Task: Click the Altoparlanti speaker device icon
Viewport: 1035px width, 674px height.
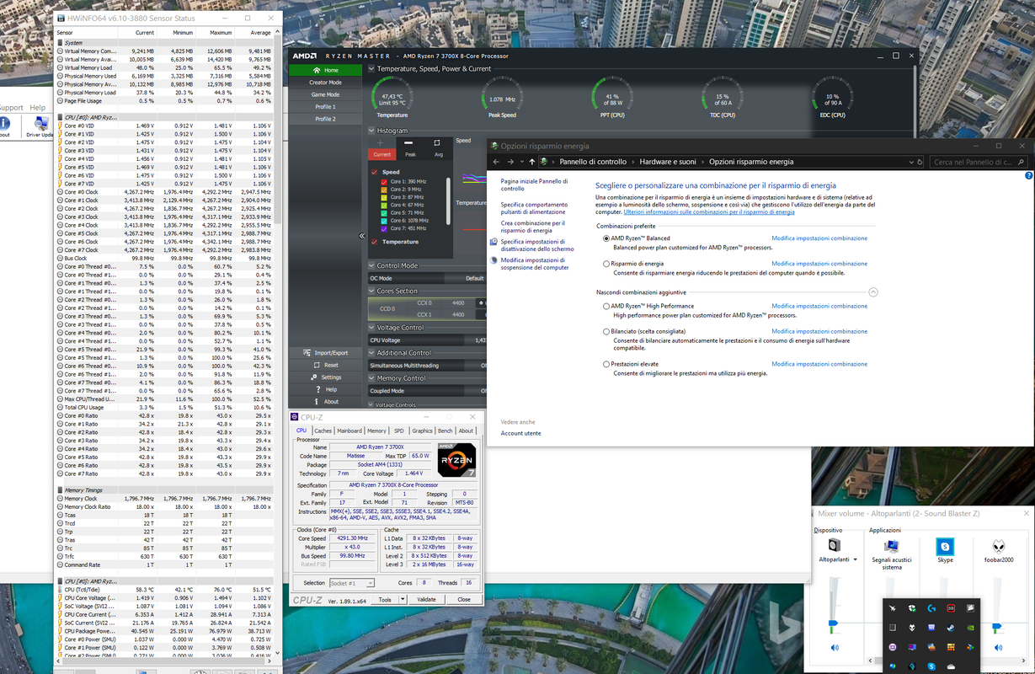Action: 834,545
